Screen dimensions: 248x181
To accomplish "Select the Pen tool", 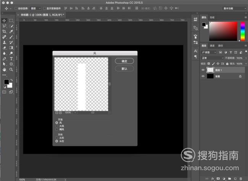I will 4,59.
